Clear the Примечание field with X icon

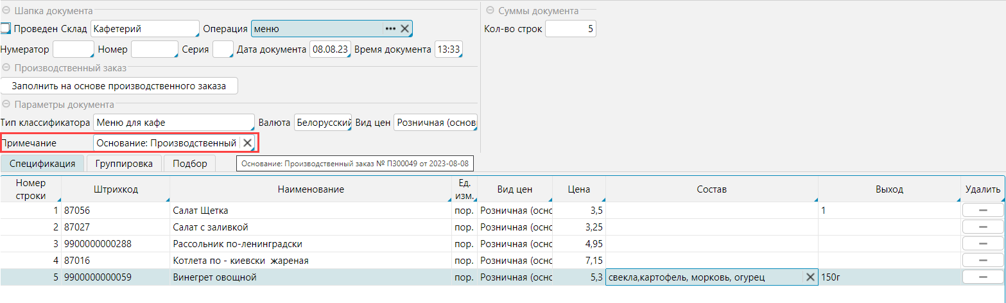click(247, 143)
